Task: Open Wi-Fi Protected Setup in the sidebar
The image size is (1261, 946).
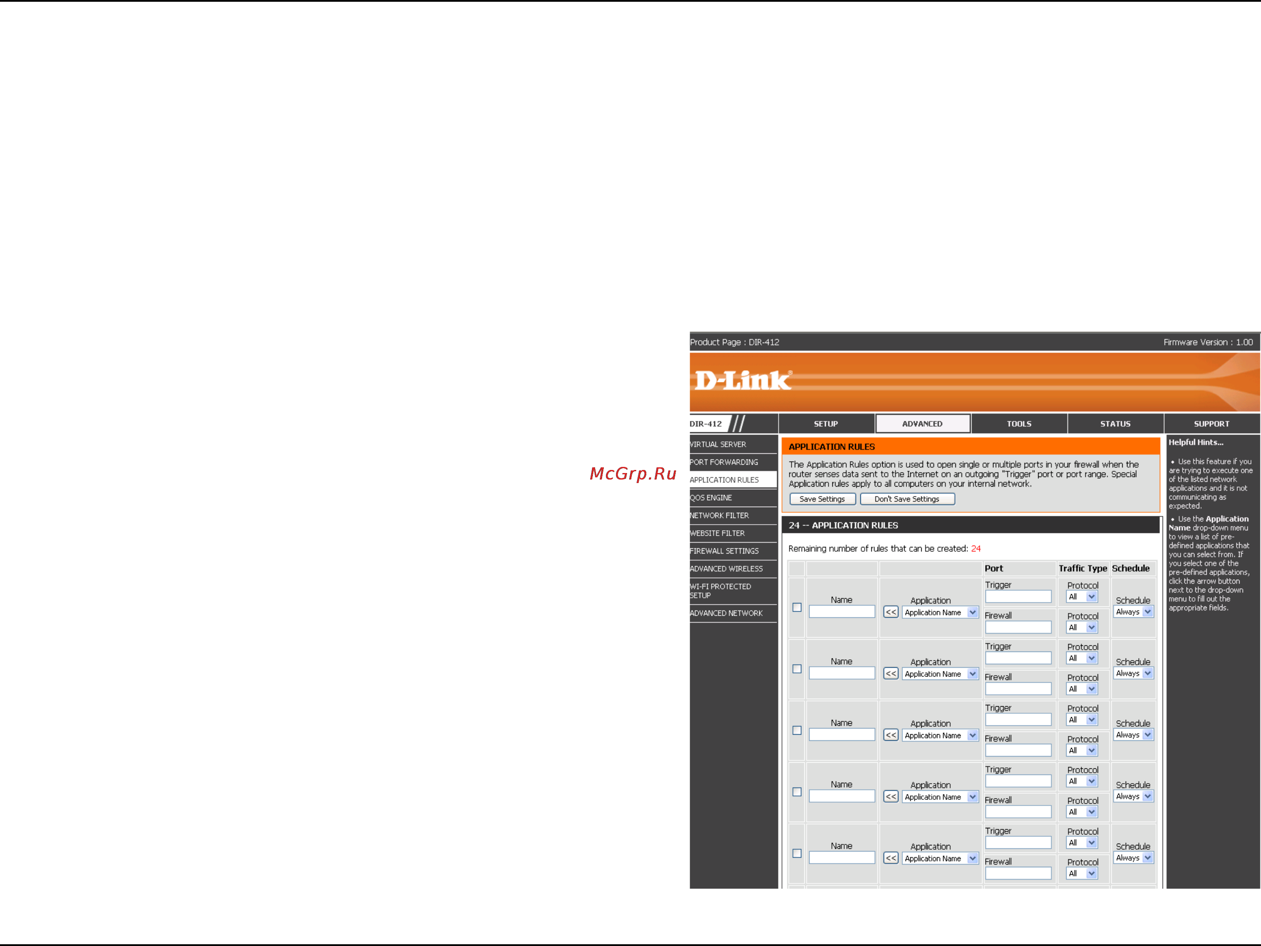Action: (733, 591)
